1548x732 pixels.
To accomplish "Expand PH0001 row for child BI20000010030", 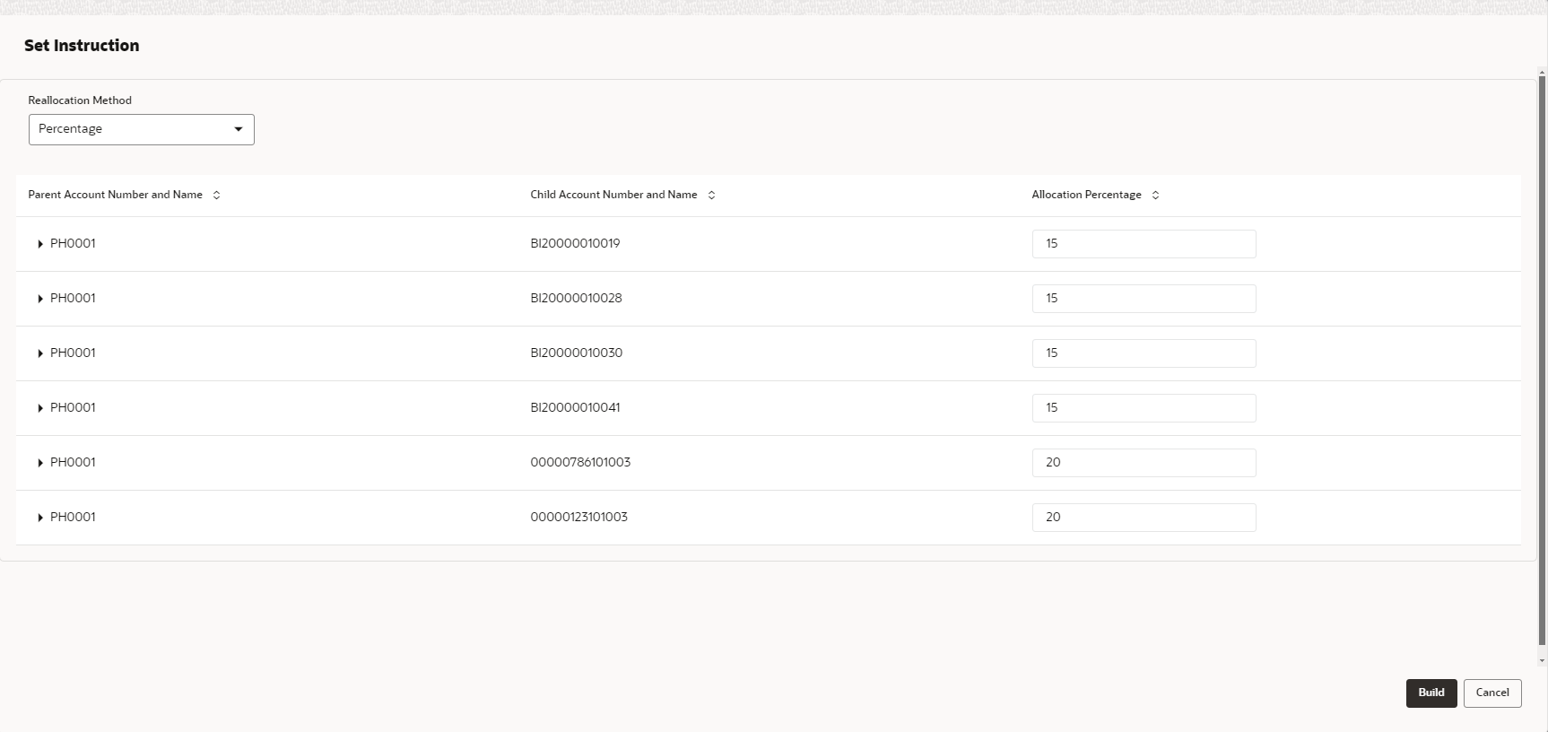I will pos(40,353).
